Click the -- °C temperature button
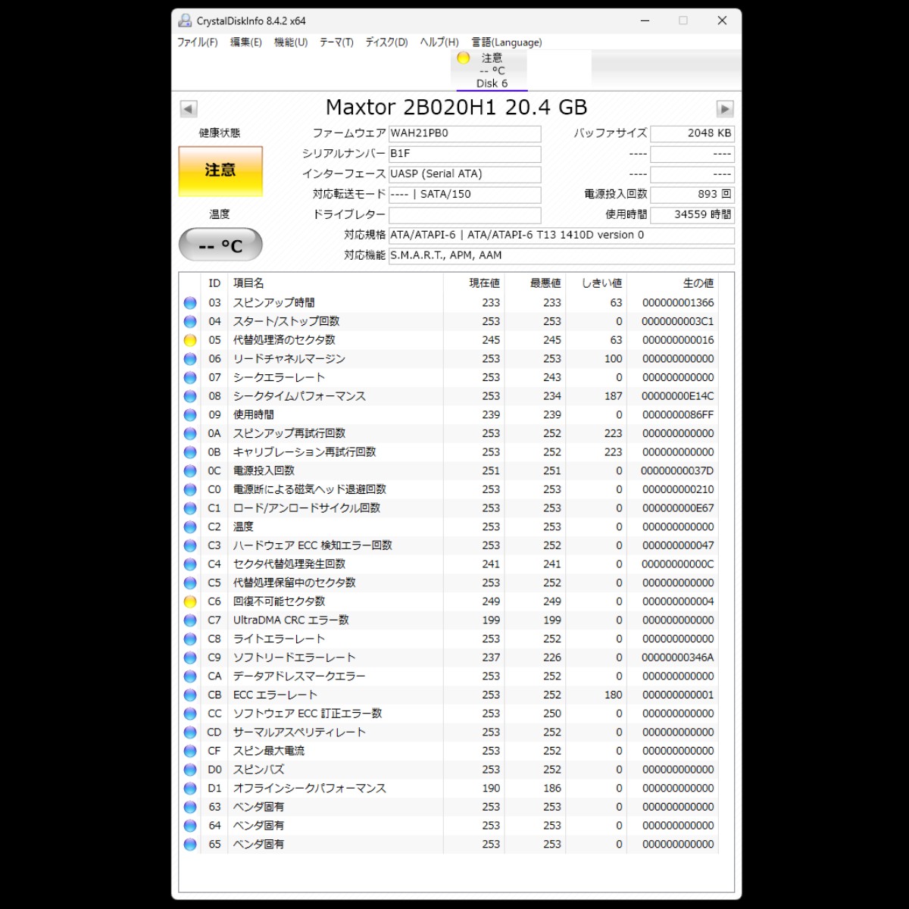This screenshot has width=909, height=909. 220,245
